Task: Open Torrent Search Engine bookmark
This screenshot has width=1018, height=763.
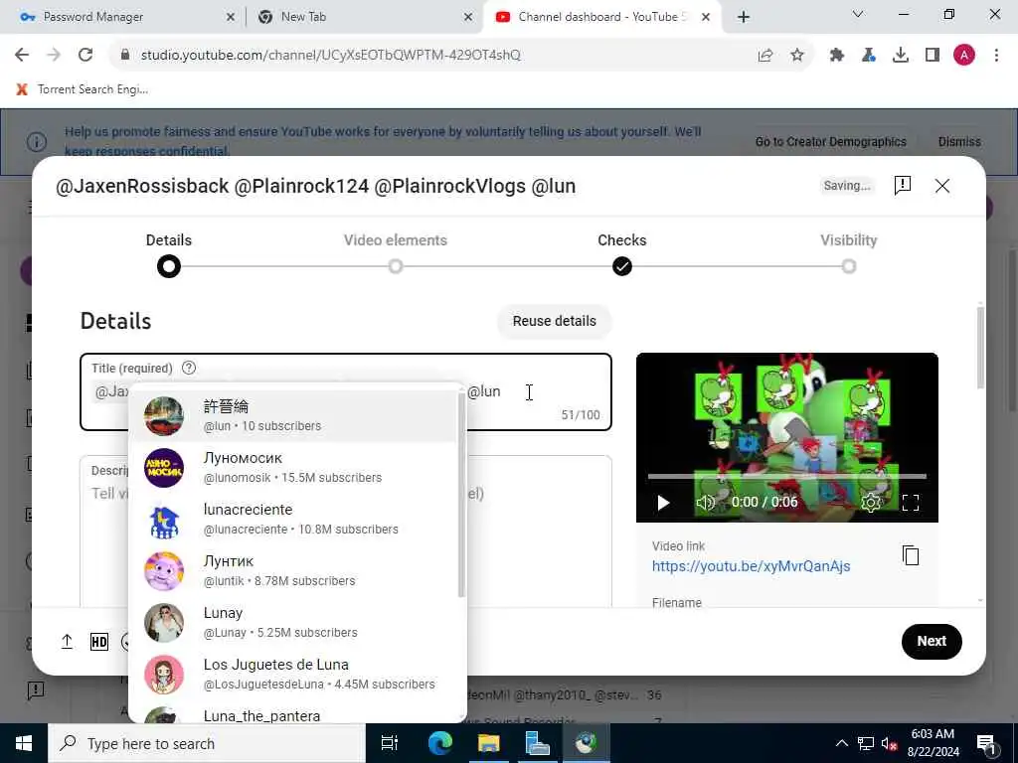Action: (83, 89)
